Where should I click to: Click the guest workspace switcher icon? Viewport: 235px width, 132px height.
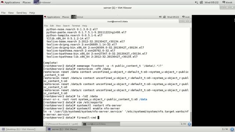coord(189,124)
